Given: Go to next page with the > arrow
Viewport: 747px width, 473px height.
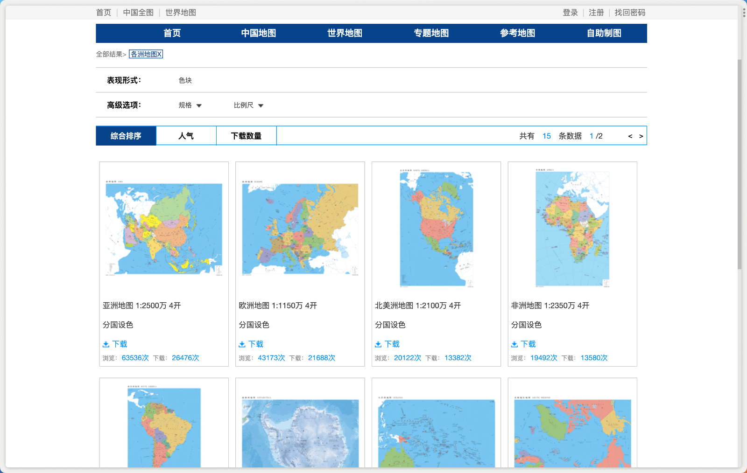Looking at the screenshot, I should (x=640, y=136).
